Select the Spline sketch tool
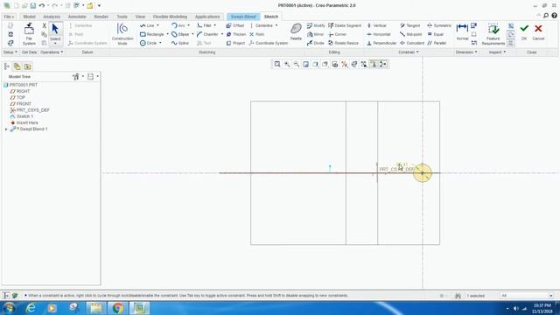Screen dimensions: 560x315 [x=180, y=43]
